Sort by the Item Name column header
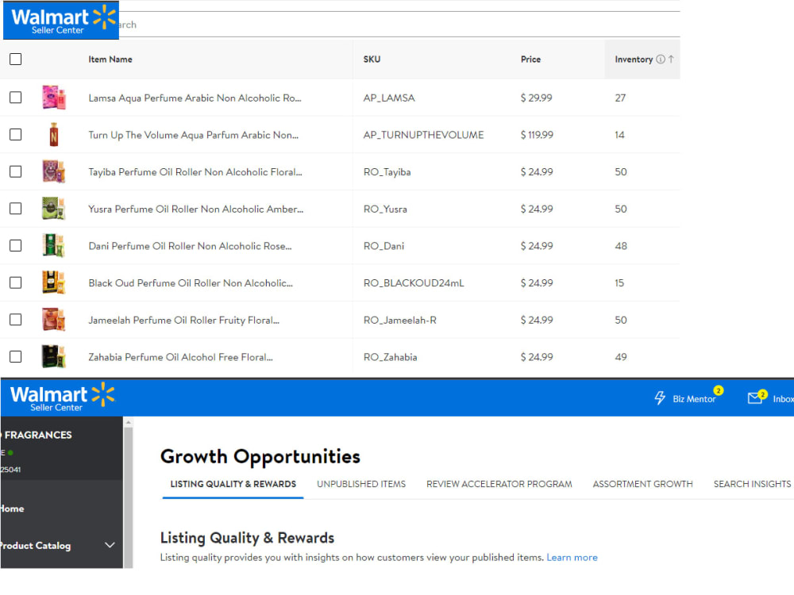This screenshot has height=595, width=794. [110, 59]
